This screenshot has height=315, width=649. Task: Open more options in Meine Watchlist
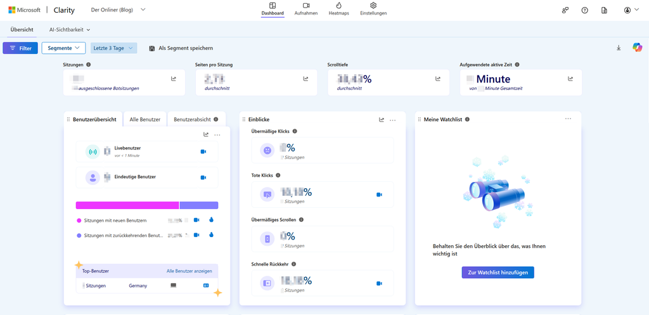click(x=569, y=119)
